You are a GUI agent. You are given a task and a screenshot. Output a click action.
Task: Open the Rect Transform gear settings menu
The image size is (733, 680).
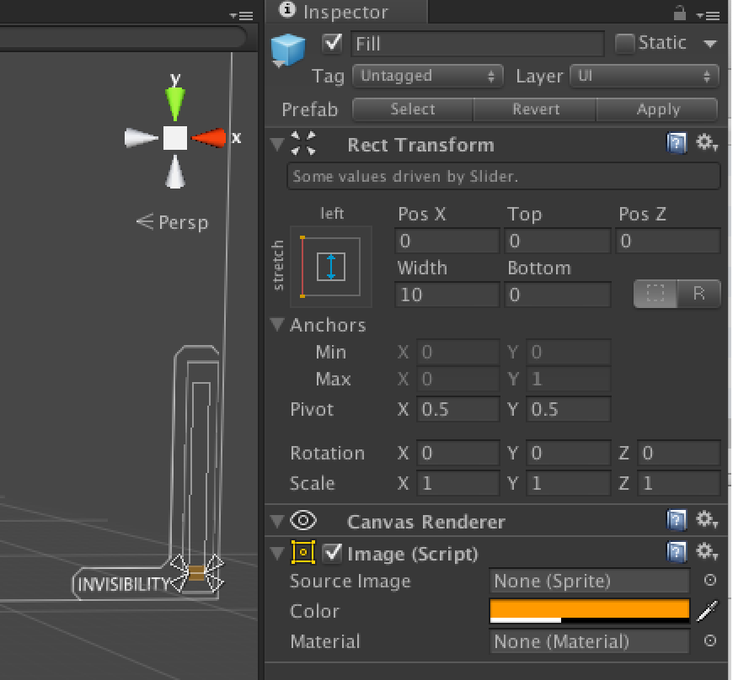706,144
